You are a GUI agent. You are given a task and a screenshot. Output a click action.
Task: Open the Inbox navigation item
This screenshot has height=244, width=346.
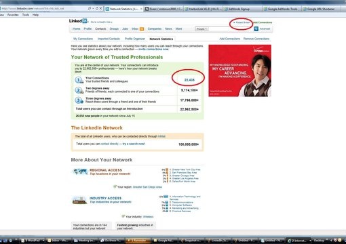135,29
